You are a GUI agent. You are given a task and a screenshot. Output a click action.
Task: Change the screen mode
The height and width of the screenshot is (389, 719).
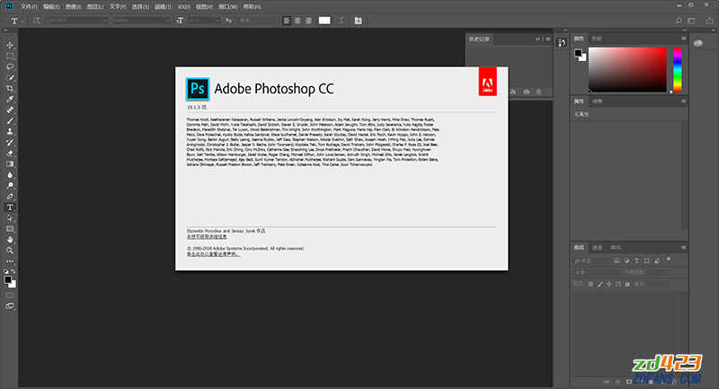10,306
